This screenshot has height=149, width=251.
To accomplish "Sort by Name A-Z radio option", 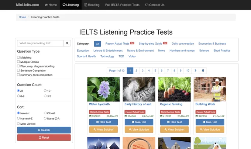I will pos(18,118).
